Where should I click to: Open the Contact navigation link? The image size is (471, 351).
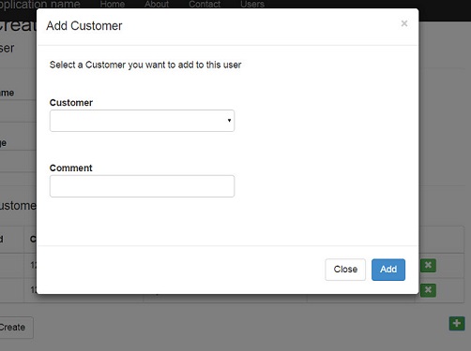205,4
